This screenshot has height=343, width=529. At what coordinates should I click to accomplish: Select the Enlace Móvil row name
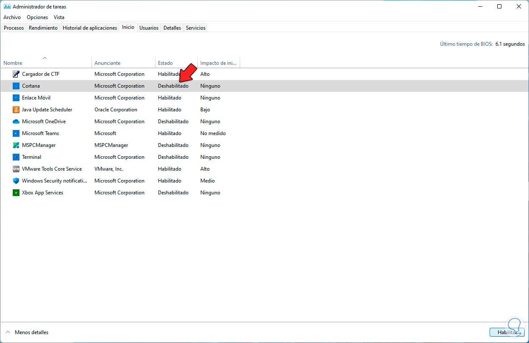(36, 98)
